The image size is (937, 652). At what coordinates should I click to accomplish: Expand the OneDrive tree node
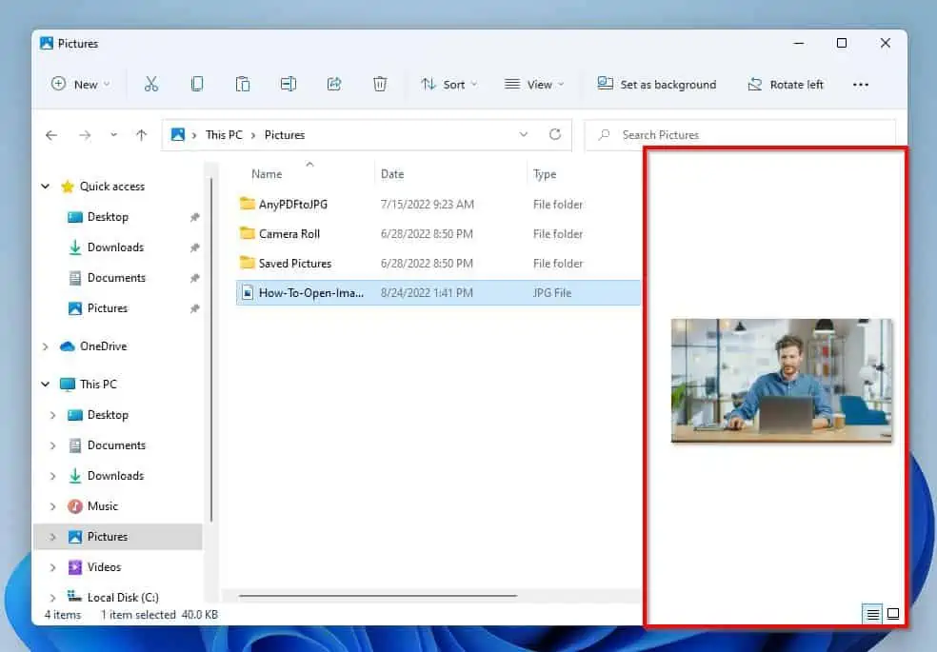tap(46, 346)
